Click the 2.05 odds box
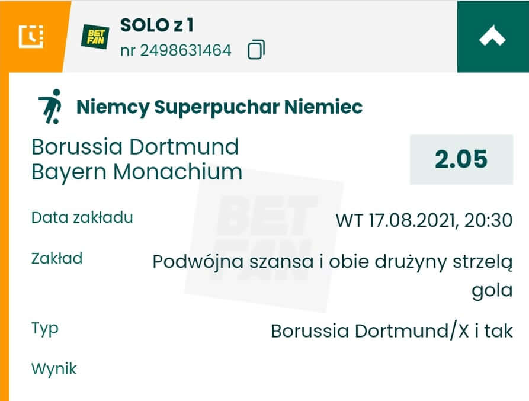529x401 pixels. click(x=461, y=160)
